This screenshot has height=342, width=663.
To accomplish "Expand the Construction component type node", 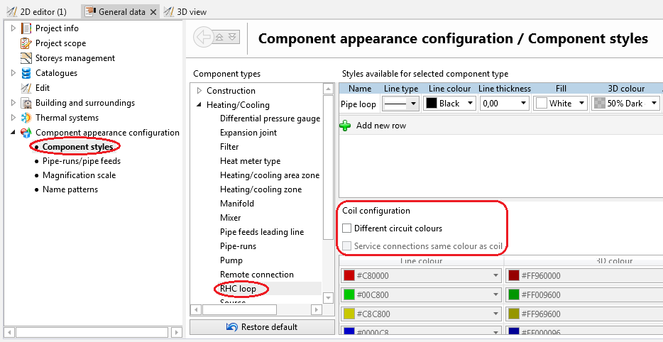I will [199, 91].
